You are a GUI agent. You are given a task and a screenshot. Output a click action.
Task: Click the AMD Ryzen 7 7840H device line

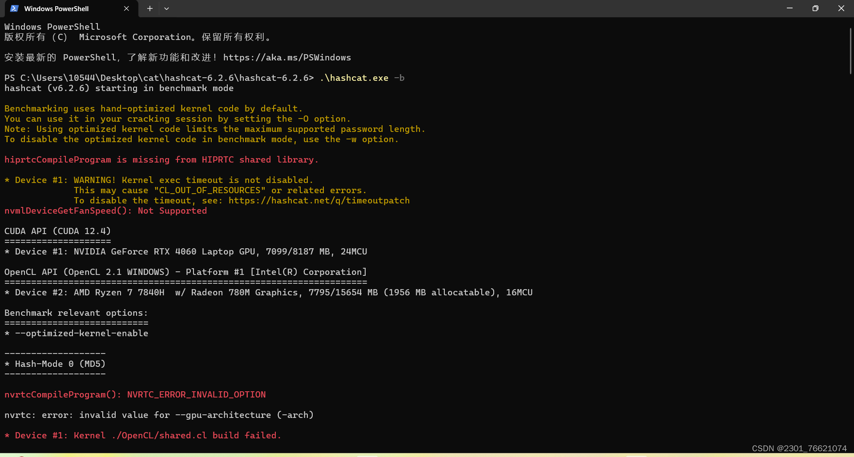268,292
